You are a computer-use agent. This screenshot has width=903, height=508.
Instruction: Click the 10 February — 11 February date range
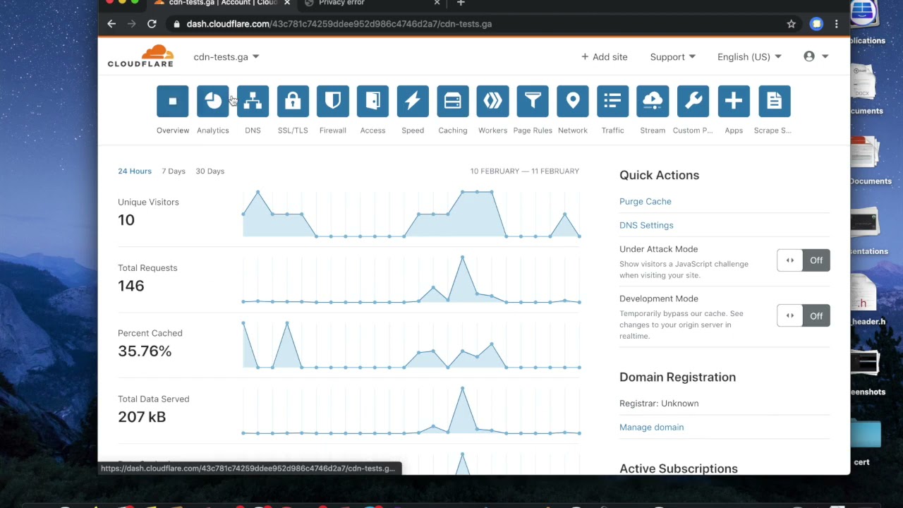[x=525, y=171]
